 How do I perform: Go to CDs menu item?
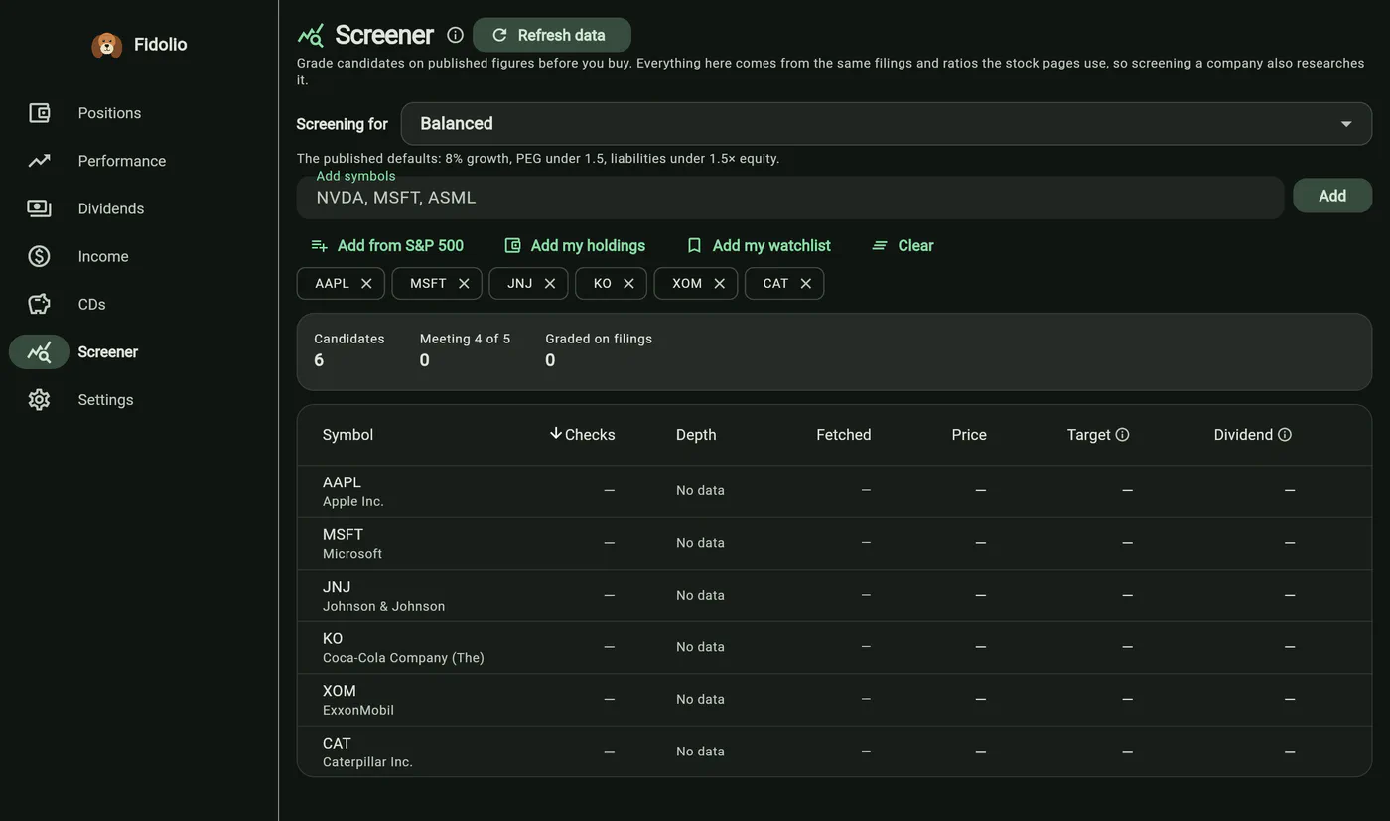pyautogui.click(x=91, y=304)
